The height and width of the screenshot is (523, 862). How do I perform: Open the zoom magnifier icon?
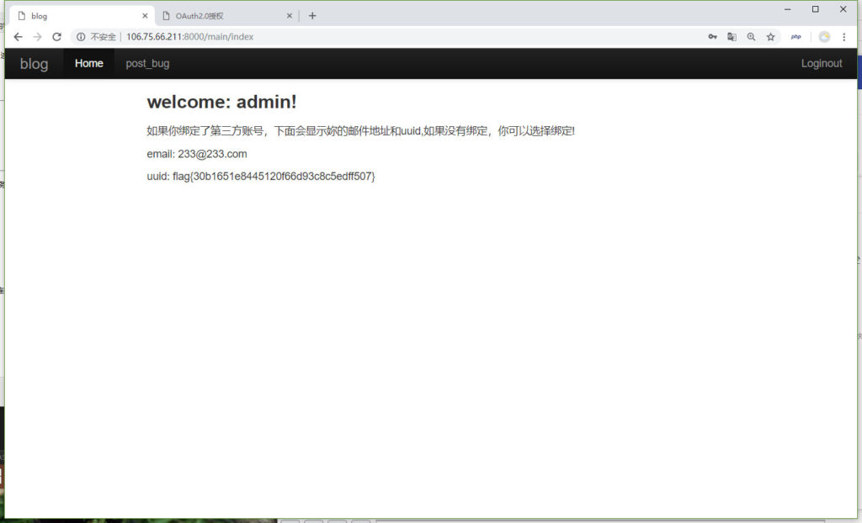pyautogui.click(x=751, y=37)
